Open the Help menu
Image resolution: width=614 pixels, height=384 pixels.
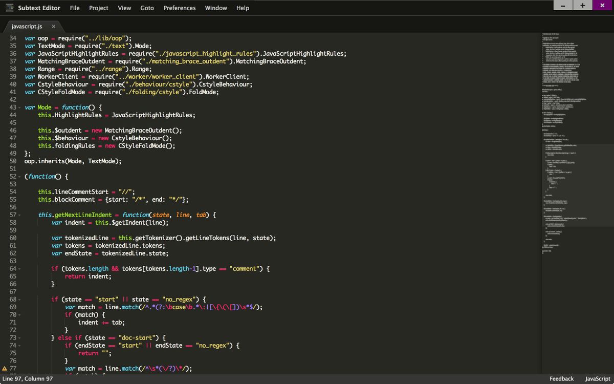[x=243, y=8]
